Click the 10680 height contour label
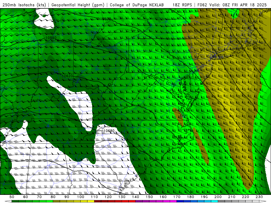This screenshot has width=271, height=203. click(109, 131)
